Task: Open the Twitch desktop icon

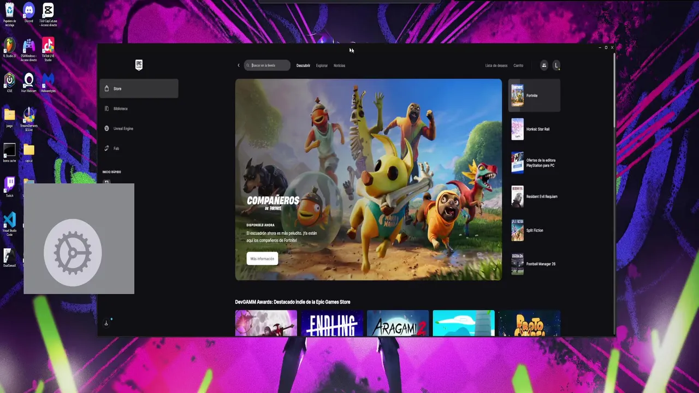Action: pyautogui.click(x=9, y=187)
